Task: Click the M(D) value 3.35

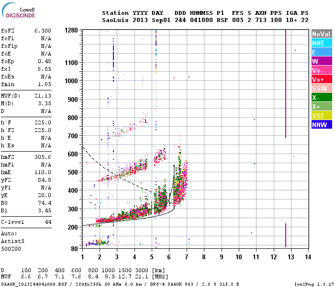Action: [x=45, y=103]
